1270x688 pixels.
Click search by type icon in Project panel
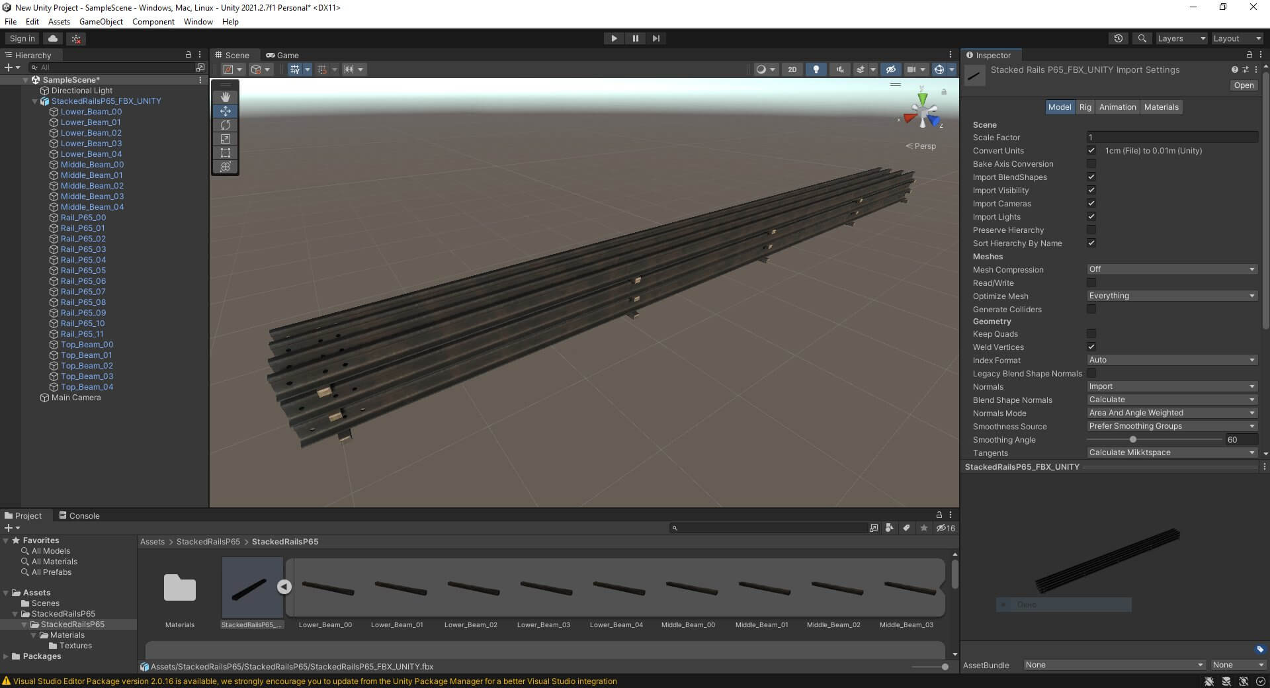point(890,528)
